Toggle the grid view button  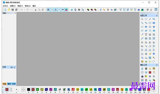coord(48,10)
